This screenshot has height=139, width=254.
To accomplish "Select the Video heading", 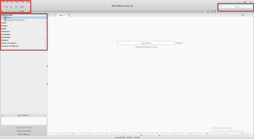I will coord(4,29).
